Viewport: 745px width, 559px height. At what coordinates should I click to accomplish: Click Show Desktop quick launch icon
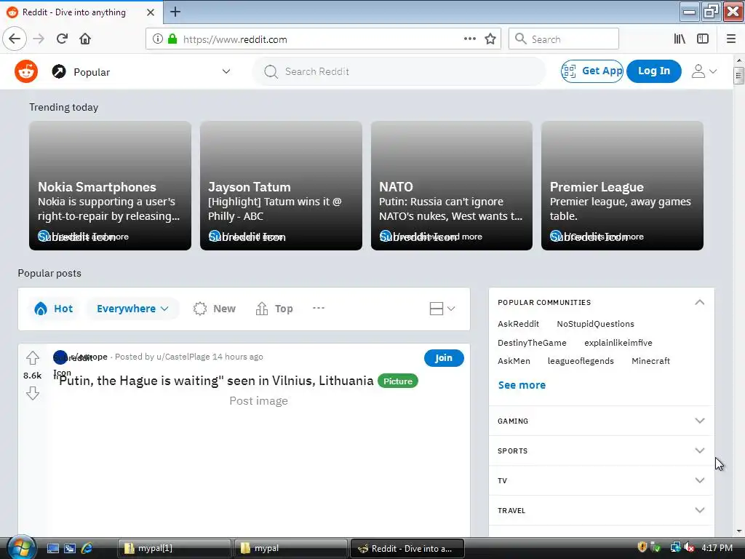pyautogui.click(x=52, y=548)
